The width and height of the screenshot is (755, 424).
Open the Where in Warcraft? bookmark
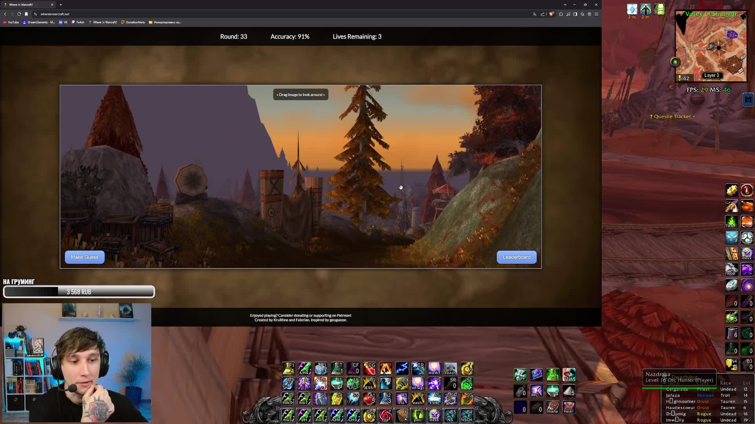tap(103, 22)
